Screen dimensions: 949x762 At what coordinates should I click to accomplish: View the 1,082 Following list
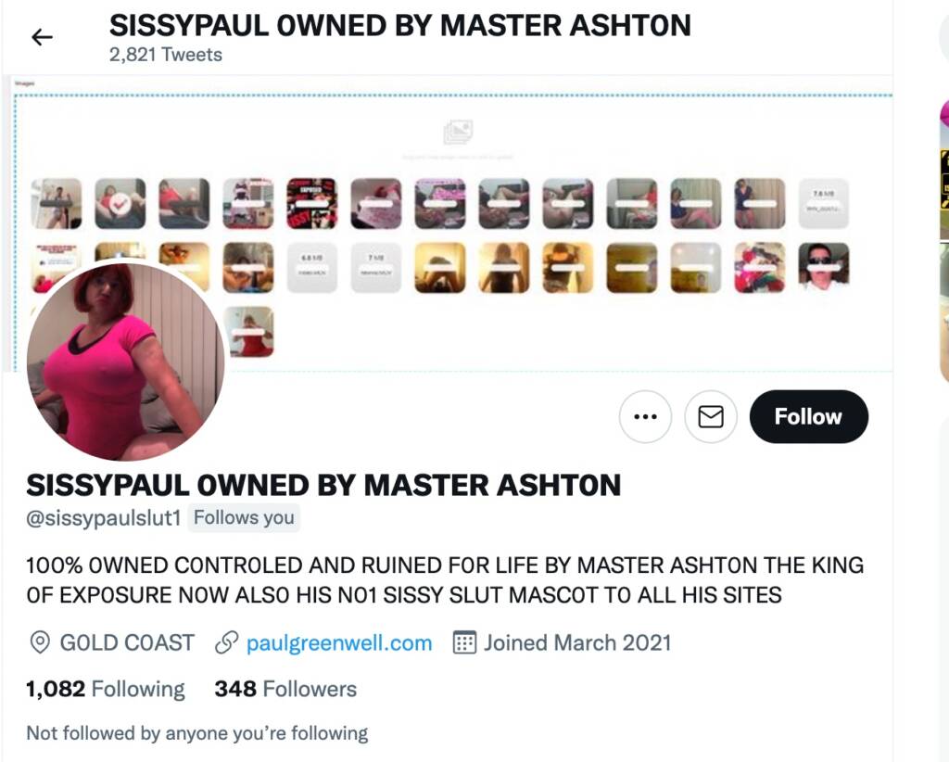tap(106, 689)
